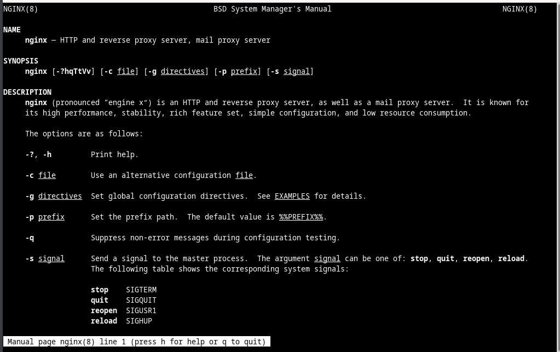This screenshot has height=352, width=560.
Task: Click SIGTERM in the signal table
Action: point(141,290)
